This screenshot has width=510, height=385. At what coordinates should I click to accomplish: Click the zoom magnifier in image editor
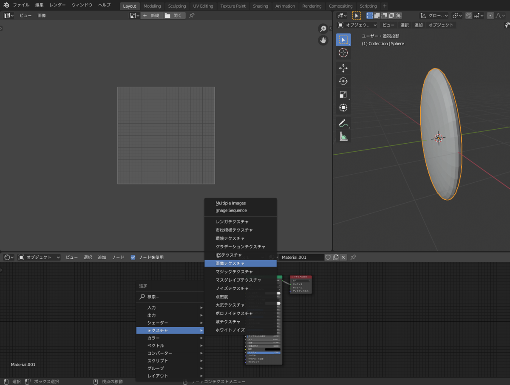[323, 28]
